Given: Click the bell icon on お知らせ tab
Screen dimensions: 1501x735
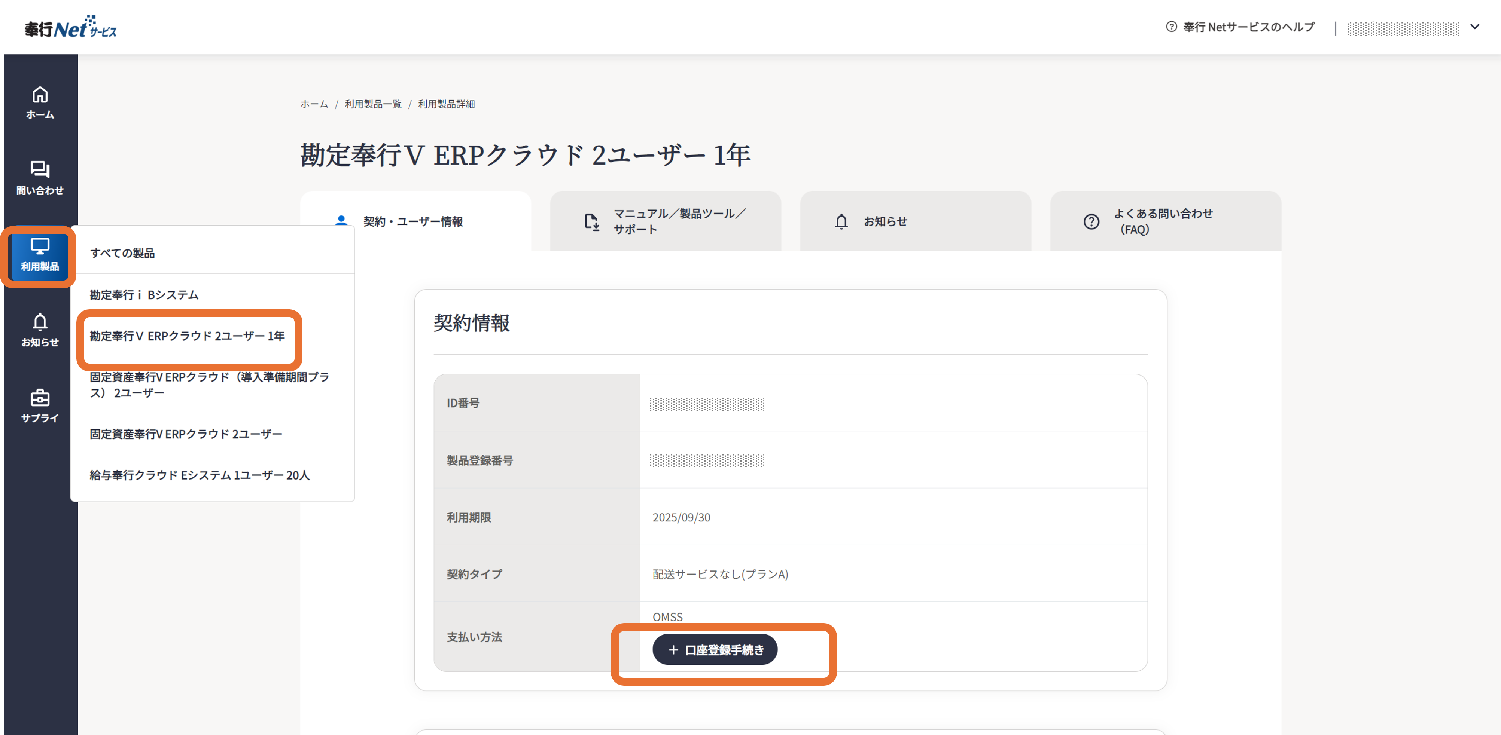Looking at the screenshot, I should (x=841, y=221).
